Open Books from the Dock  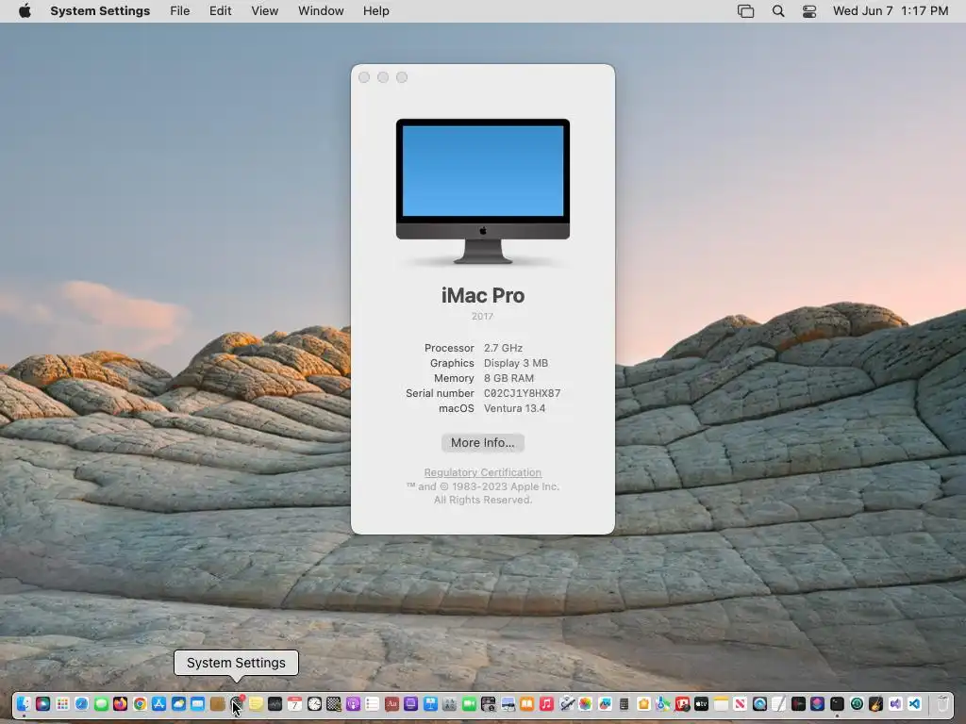pyautogui.click(x=526, y=703)
